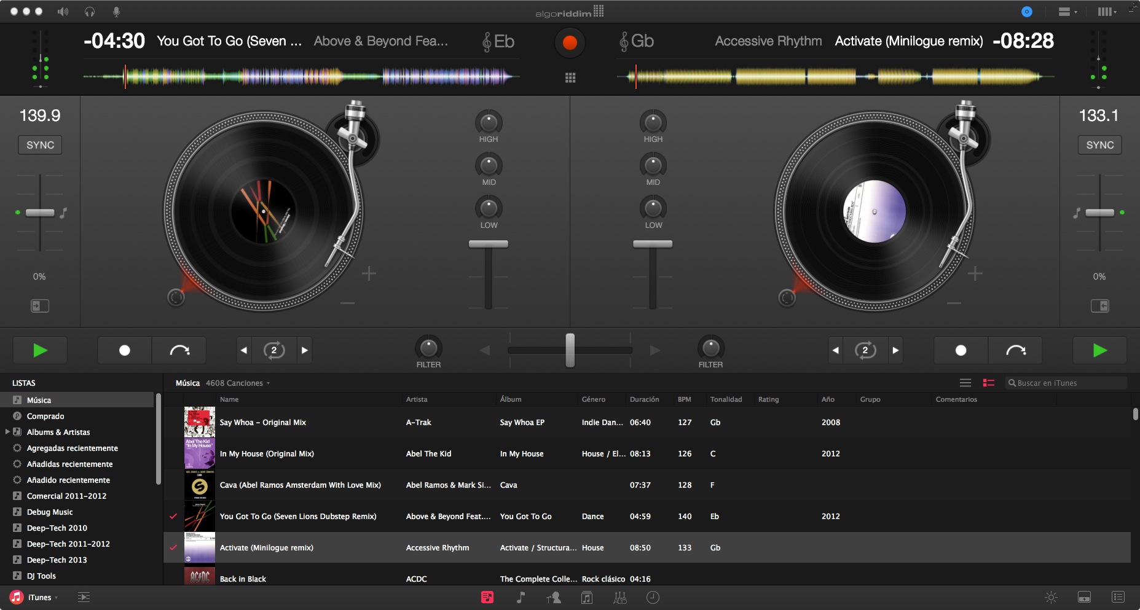Click left deck volume fader handle

(489, 244)
